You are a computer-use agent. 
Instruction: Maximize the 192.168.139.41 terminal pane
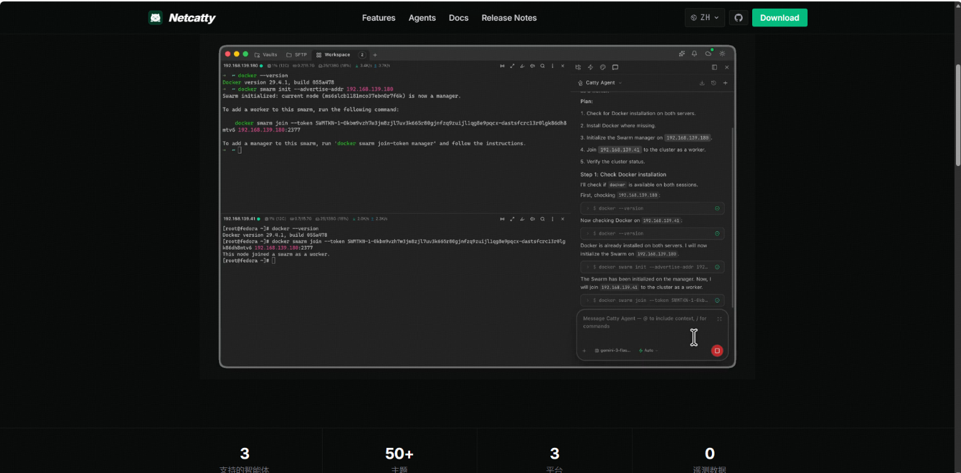tap(512, 219)
